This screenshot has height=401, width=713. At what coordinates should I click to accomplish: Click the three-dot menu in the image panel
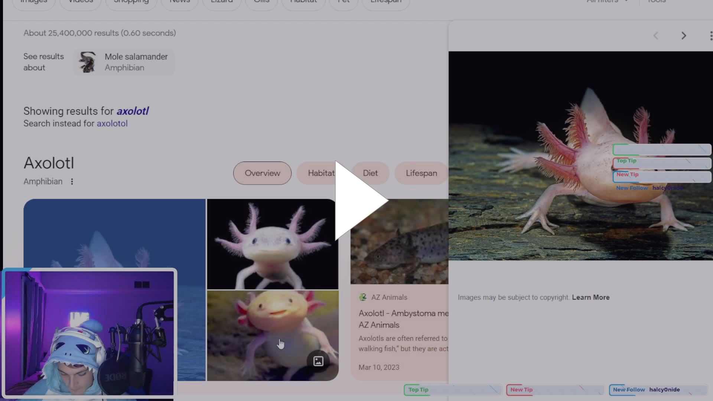coord(711,36)
